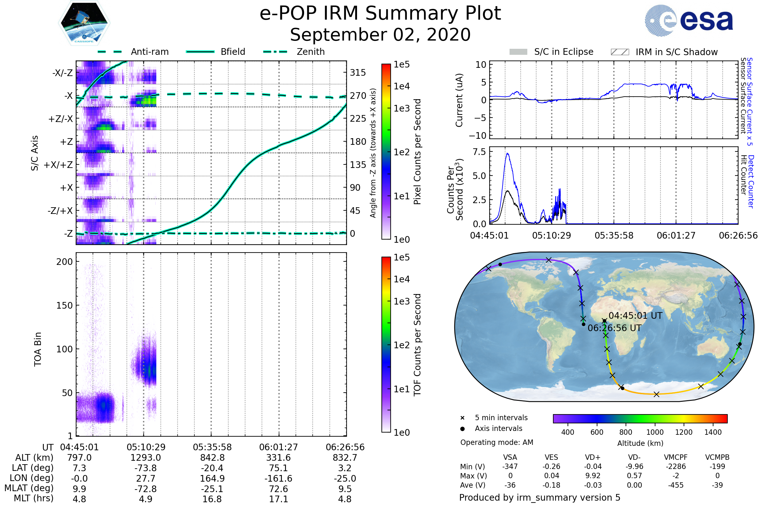Click the Operating mode: AM text
Image resolution: width=761 pixels, height=507 pixels.
pos(497,442)
